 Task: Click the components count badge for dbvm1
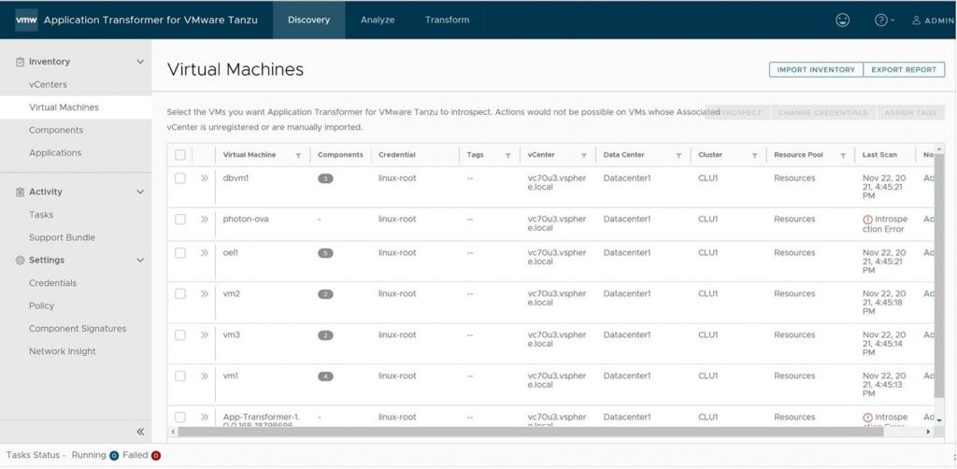pyautogui.click(x=326, y=178)
